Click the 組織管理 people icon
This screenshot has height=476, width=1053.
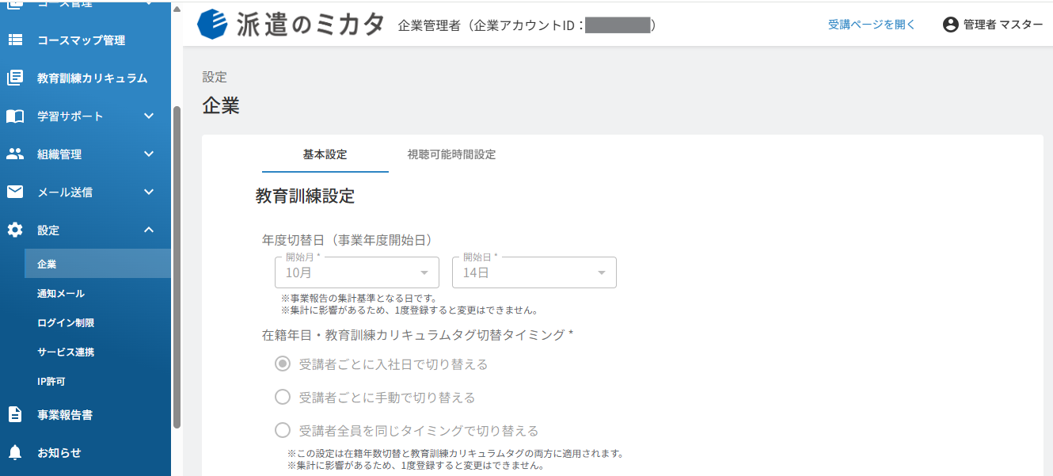click(14, 154)
